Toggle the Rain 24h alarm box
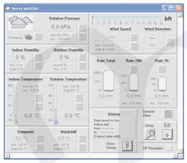This screenshot has height=163, width=187. click(x=133, y=69)
